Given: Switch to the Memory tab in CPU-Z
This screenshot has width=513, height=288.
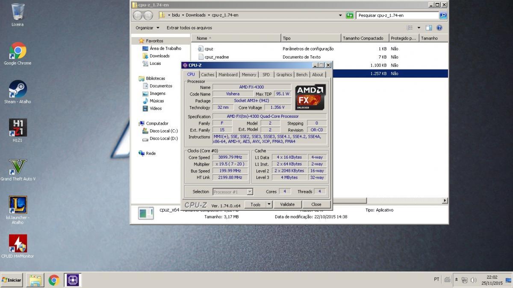Looking at the screenshot, I should point(249,75).
